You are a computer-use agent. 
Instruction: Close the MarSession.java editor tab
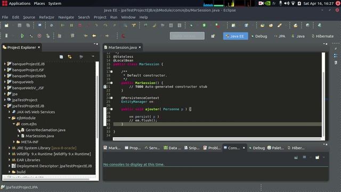(140, 47)
